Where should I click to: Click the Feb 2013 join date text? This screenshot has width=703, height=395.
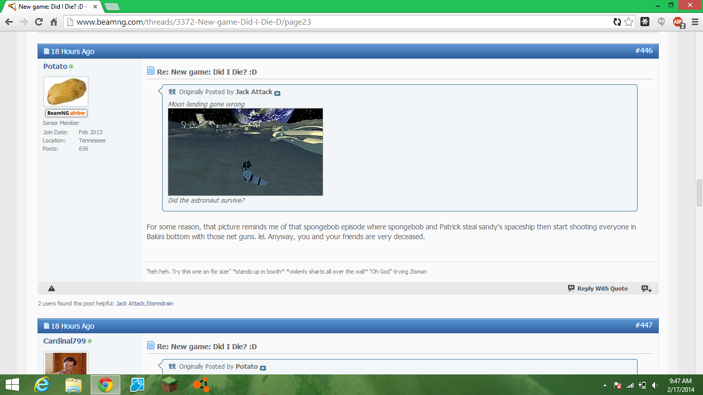pos(91,132)
